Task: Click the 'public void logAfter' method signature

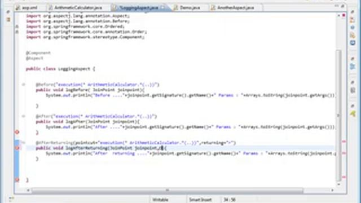Action: [x=88, y=122]
